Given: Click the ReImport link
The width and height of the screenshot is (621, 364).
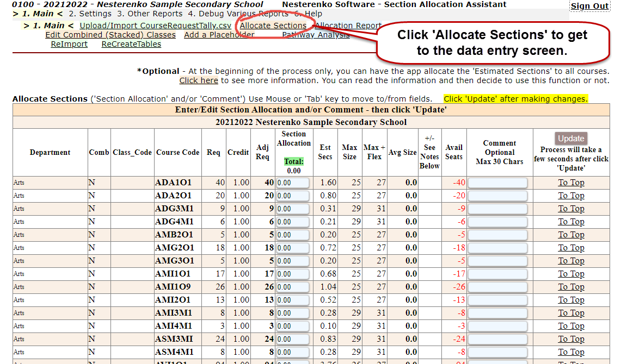Looking at the screenshot, I should (69, 44).
